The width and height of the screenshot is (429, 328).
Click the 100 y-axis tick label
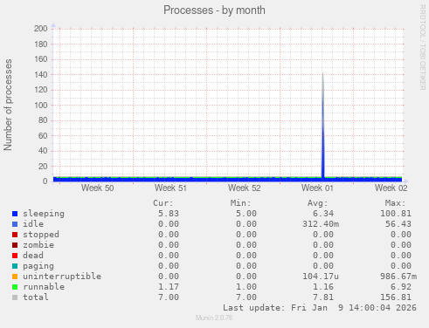pyautogui.click(x=41, y=106)
